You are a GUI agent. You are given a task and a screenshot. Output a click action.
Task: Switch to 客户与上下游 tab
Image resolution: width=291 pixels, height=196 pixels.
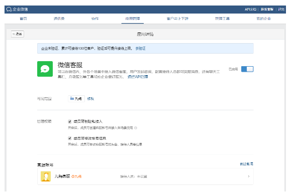click(x=177, y=19)
